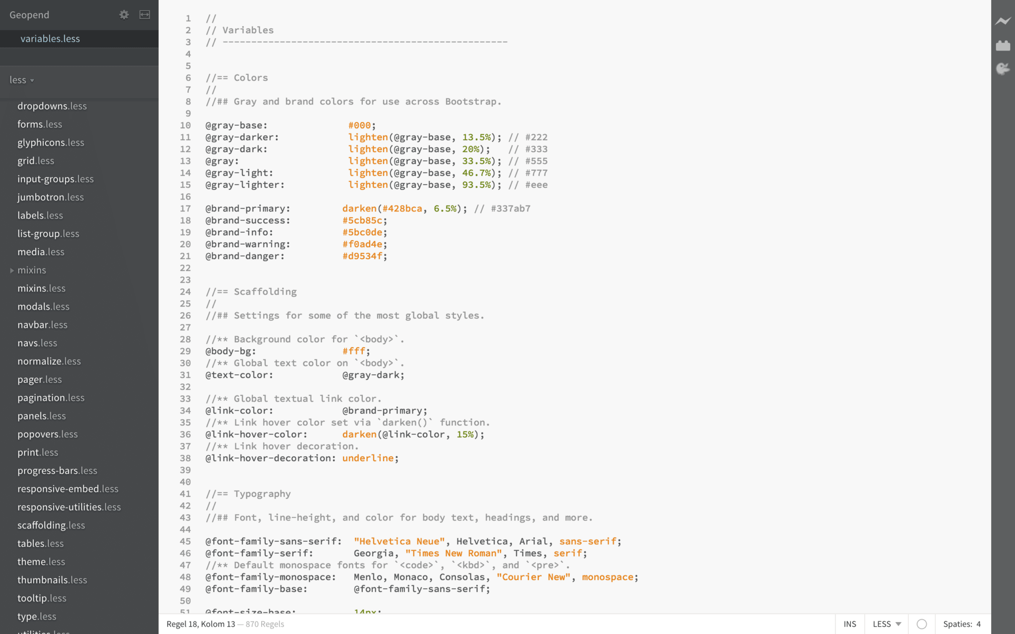Click on mixins.less in the sidebar
This screenshot has width=1015, height=634.
click(x=42, y=288)
